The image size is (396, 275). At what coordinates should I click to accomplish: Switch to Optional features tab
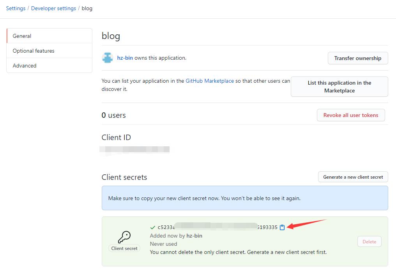pyautogui.click(x=49, y=51)
